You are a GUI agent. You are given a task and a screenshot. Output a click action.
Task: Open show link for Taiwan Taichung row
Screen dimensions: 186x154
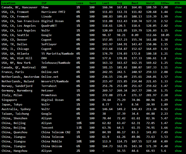click(x=178, y=114)
